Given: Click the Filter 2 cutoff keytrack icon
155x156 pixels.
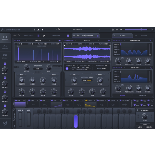Looking at the screenshot, I should click(122, 85).
